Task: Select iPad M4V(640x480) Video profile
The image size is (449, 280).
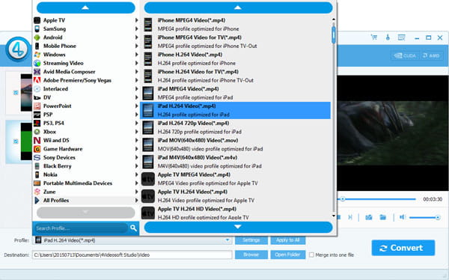Action: pos(236,162)
